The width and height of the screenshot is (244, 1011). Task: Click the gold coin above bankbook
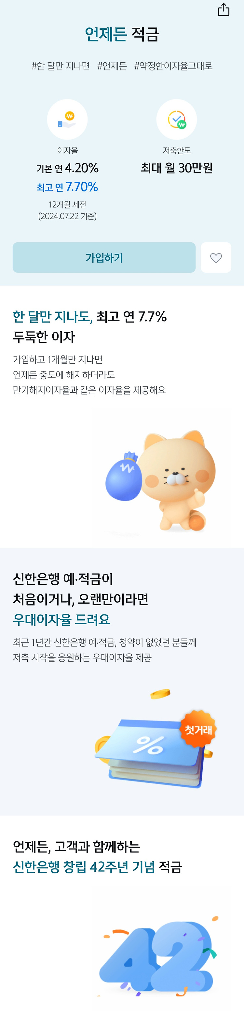coord(160,694)
